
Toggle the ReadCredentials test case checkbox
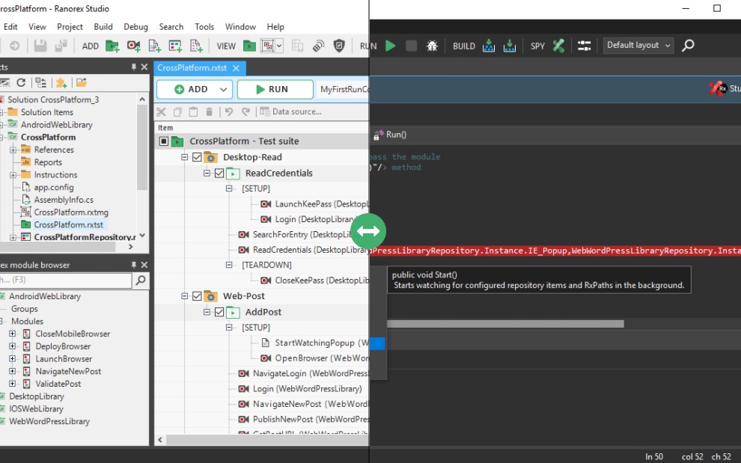[x=219, y=174]
